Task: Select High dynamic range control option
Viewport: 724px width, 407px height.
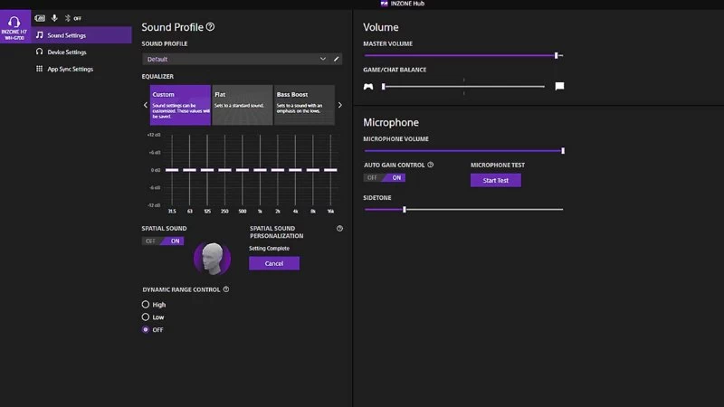Action: (x=146, y=305)
